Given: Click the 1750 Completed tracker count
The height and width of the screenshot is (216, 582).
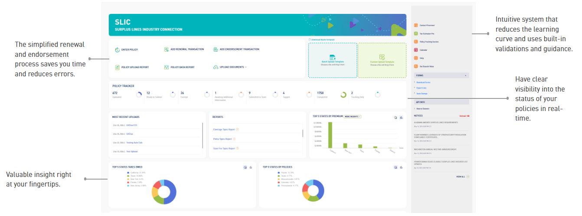Looking at the screenshot, I should [x=320, y=93].
